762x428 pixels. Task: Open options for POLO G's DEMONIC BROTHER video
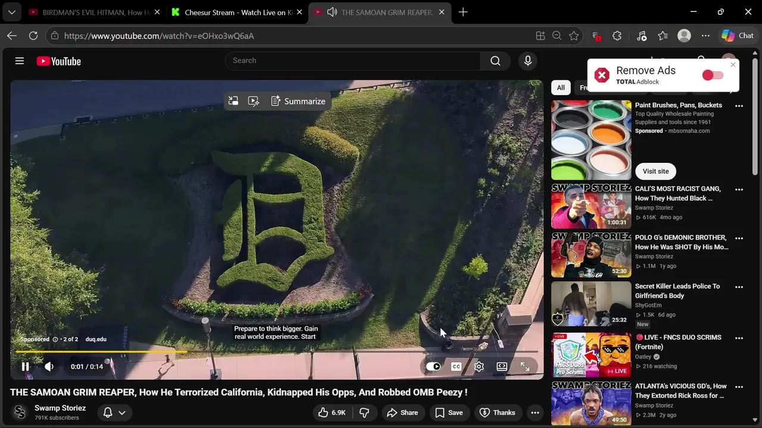[739, 238]
